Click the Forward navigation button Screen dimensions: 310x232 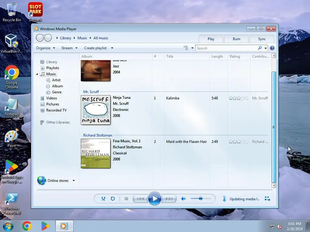click(x=48, y=38)
